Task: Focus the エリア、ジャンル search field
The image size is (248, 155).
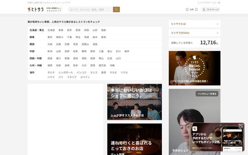Action: click(91, 10)
